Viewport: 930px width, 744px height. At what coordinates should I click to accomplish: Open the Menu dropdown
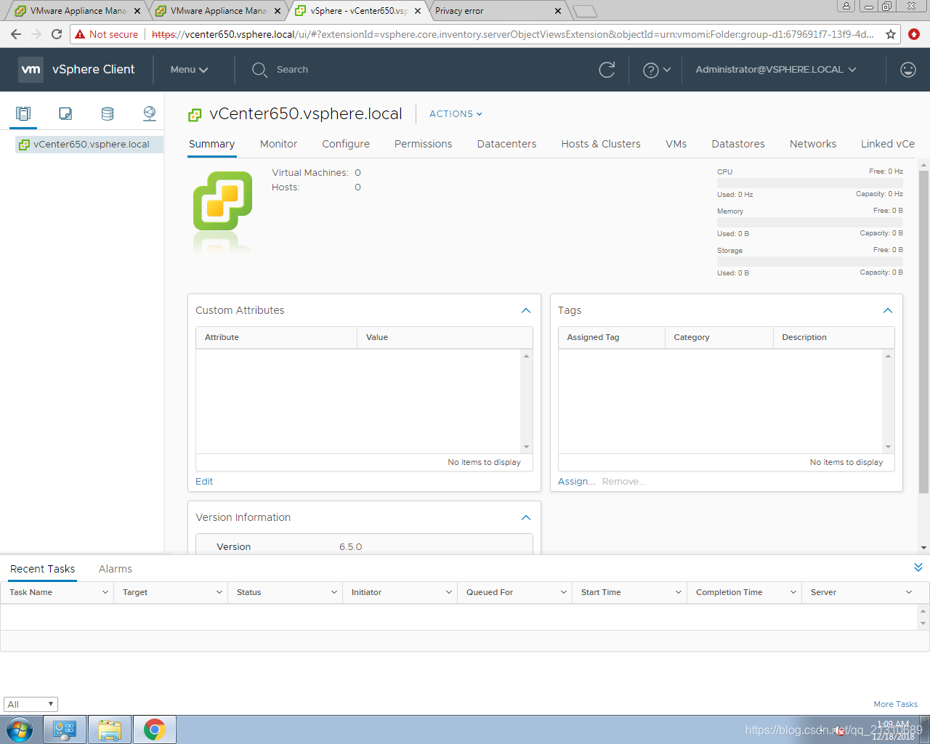click(x=189, y=70)
